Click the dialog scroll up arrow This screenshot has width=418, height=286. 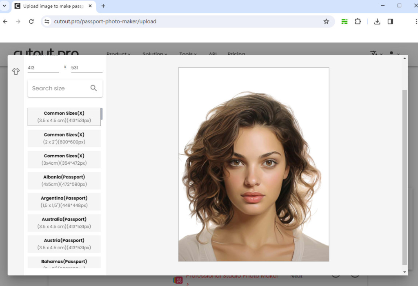405,58
